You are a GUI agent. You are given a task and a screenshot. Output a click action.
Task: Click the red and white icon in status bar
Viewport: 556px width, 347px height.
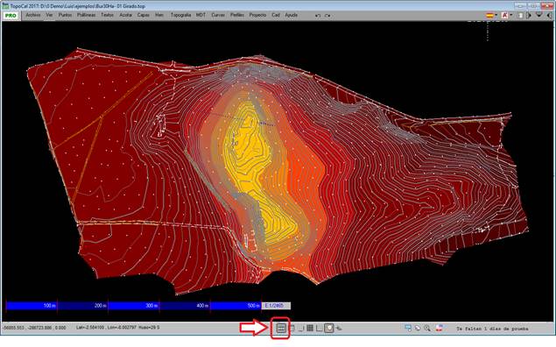(x=439, y=329)
